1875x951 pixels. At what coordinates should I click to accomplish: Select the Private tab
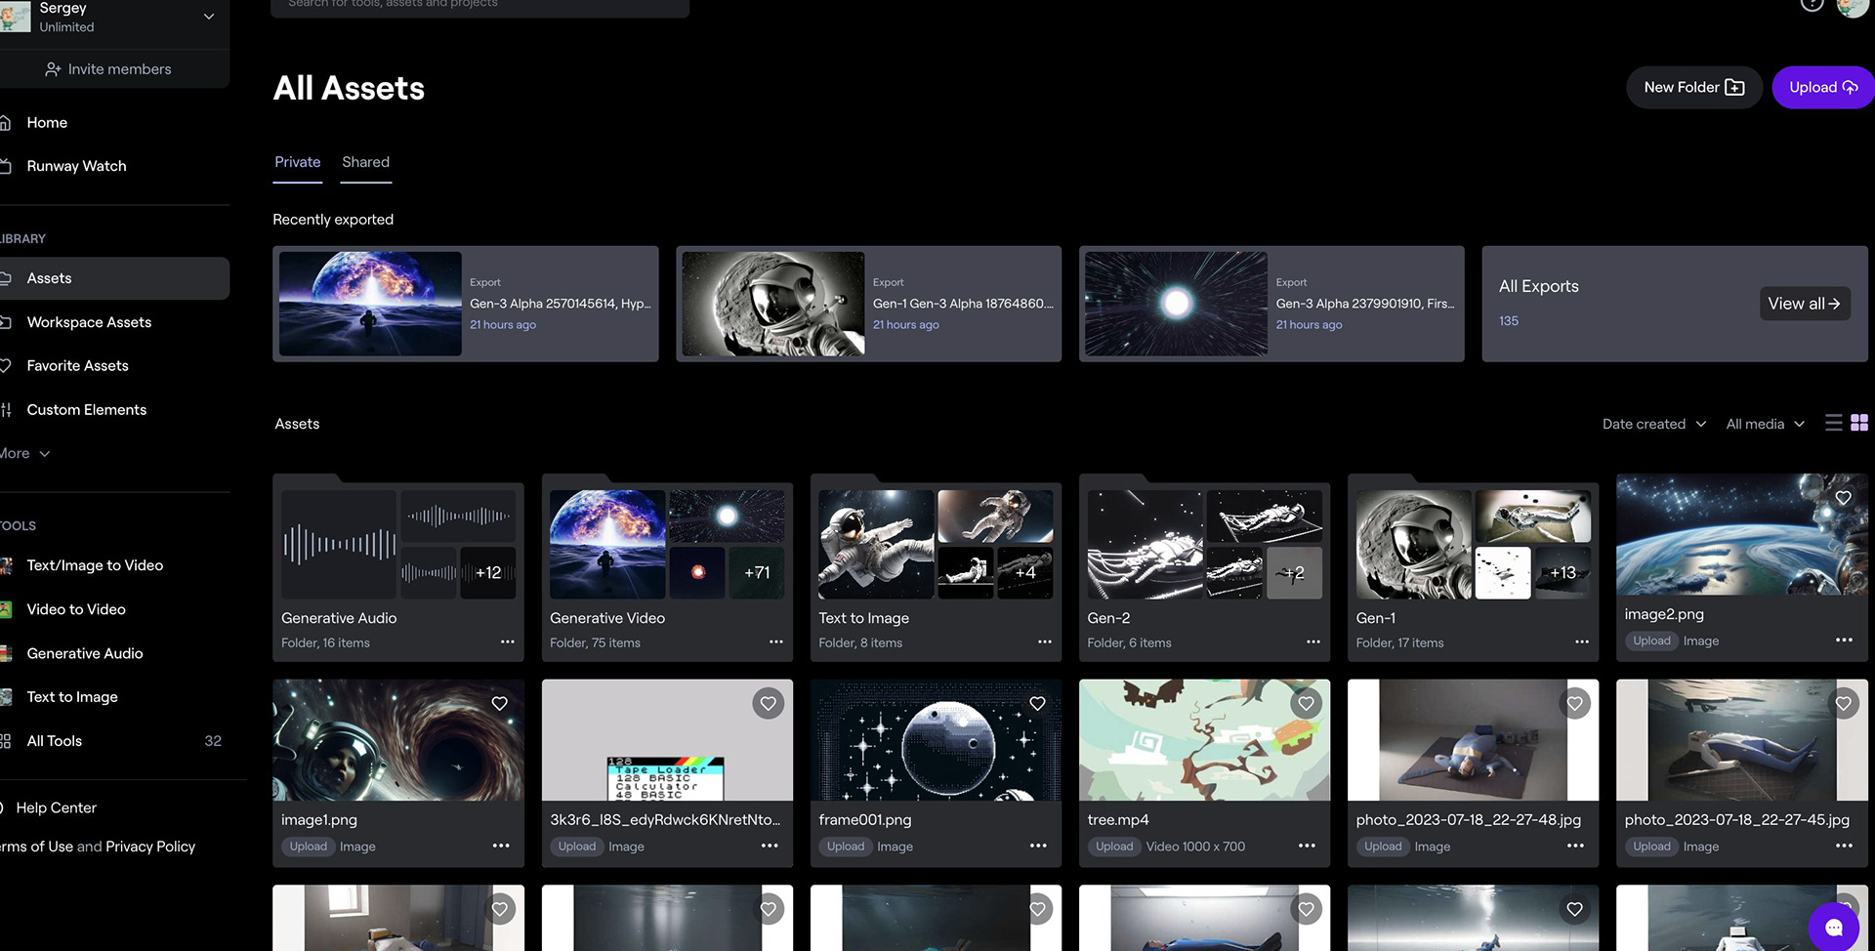click(x=297, y=162)
